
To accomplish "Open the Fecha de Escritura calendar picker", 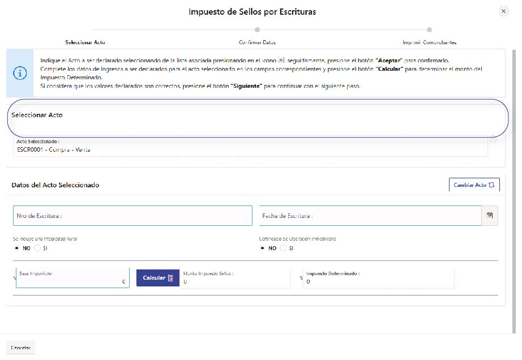I will point(490,216).
